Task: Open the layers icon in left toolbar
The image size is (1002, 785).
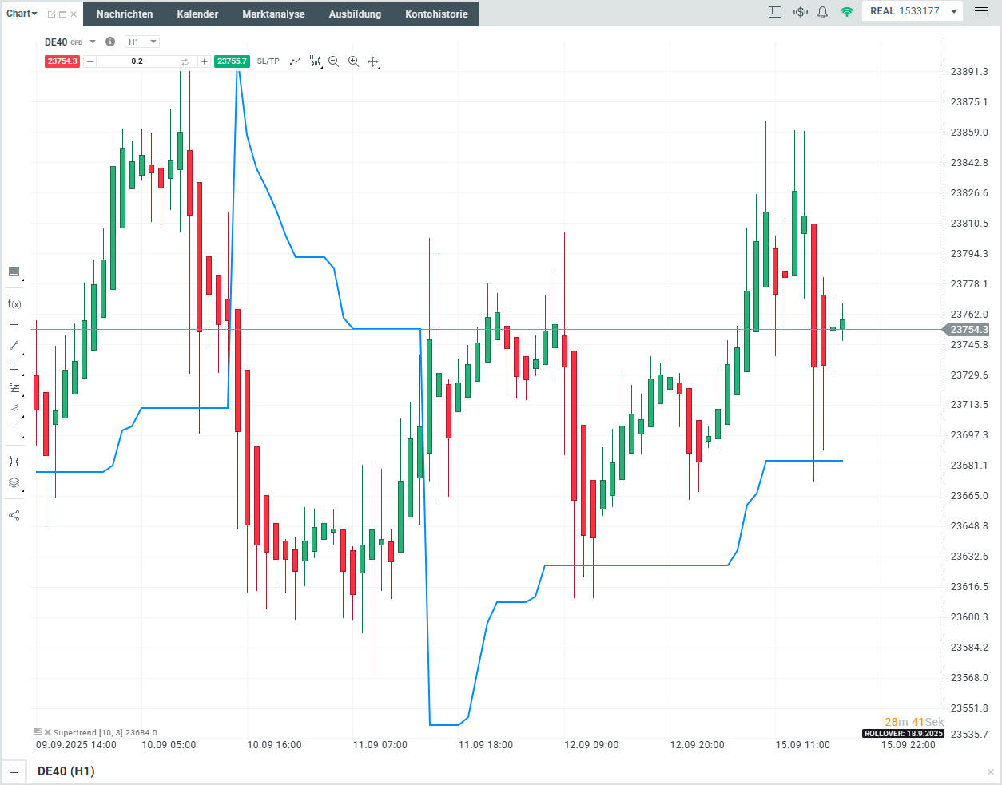Action: click(x=14, y=482)
